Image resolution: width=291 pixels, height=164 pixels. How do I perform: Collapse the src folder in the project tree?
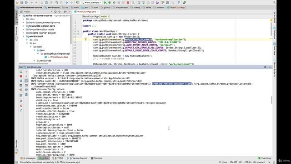coord(27,43)
